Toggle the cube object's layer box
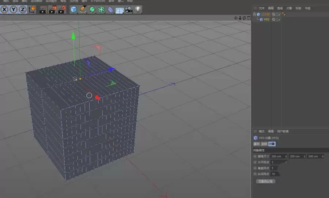 pyautogui.click(x=273, y=14)
